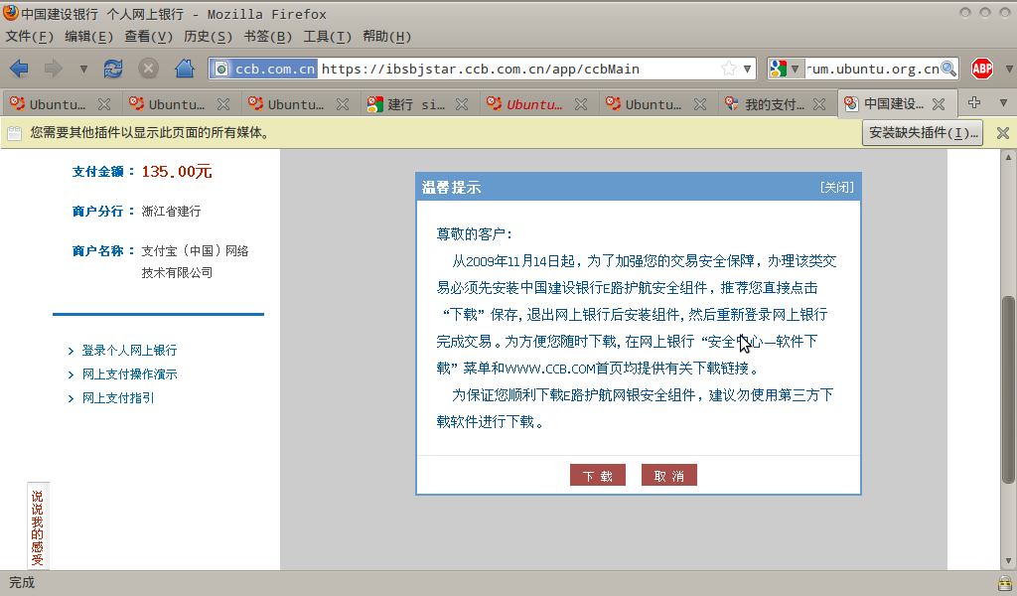Image resolution: width=1017 pixels, height=596 pixels.
Task: Expand the URL bar history dropdown
Action: click(747, 69)
